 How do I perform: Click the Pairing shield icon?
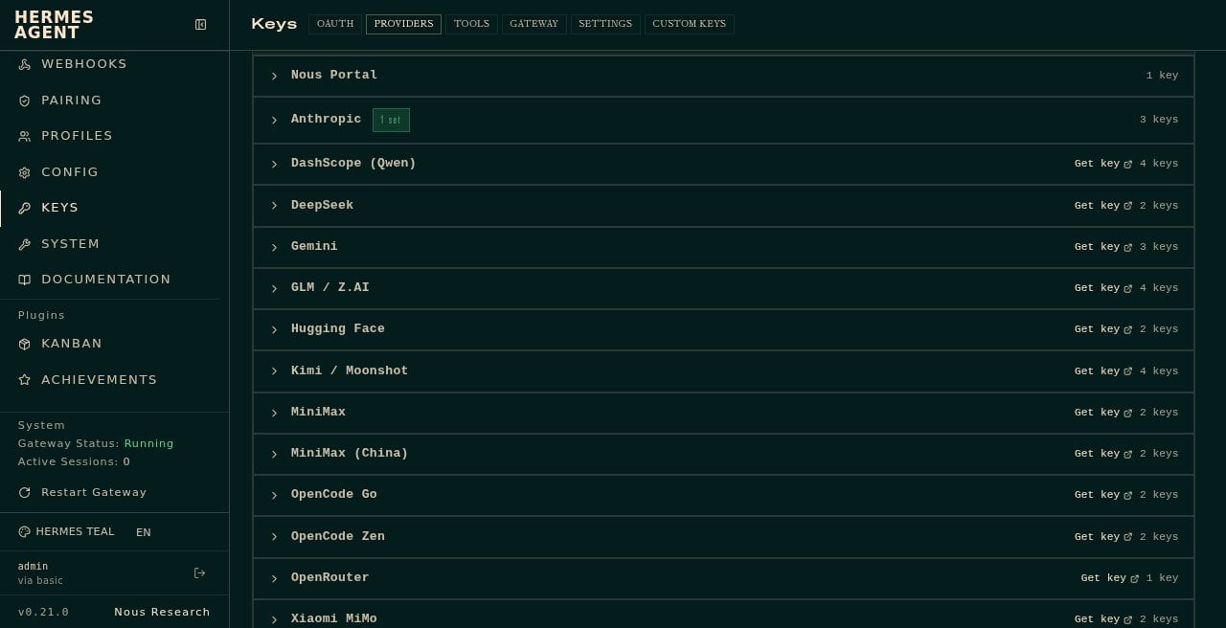coord(25,101)
